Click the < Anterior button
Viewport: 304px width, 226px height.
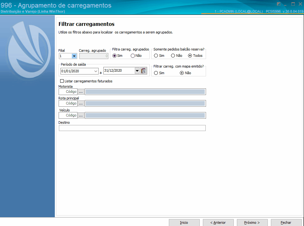pos(218,223)
